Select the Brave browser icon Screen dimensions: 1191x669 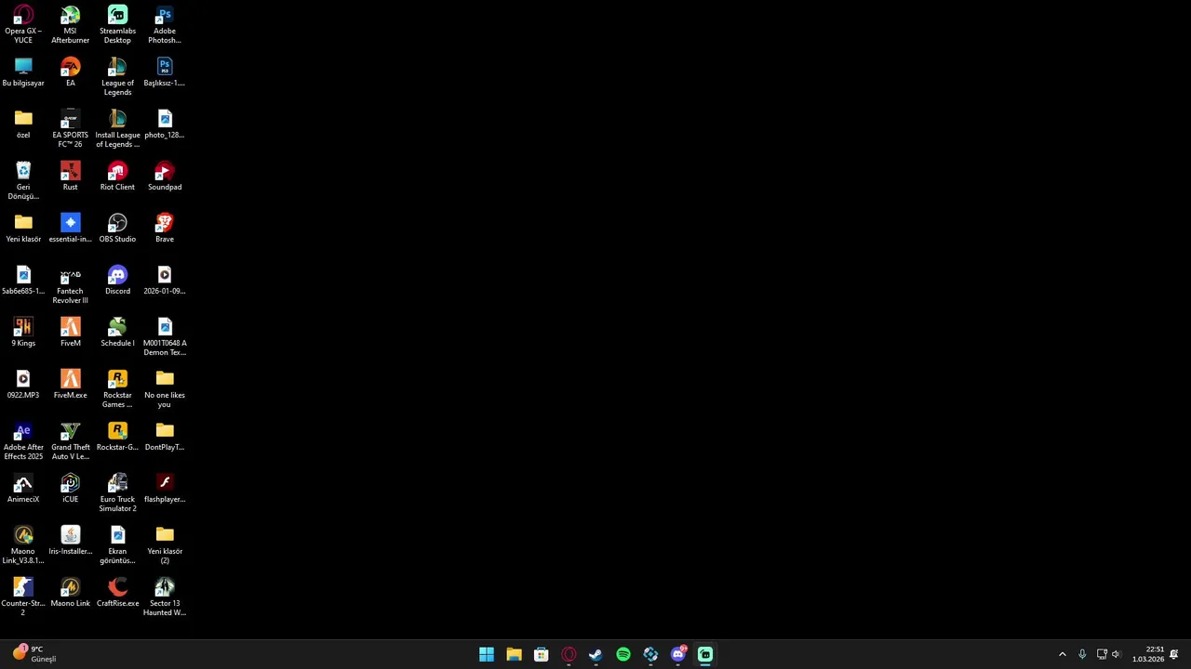click(165, 229)
